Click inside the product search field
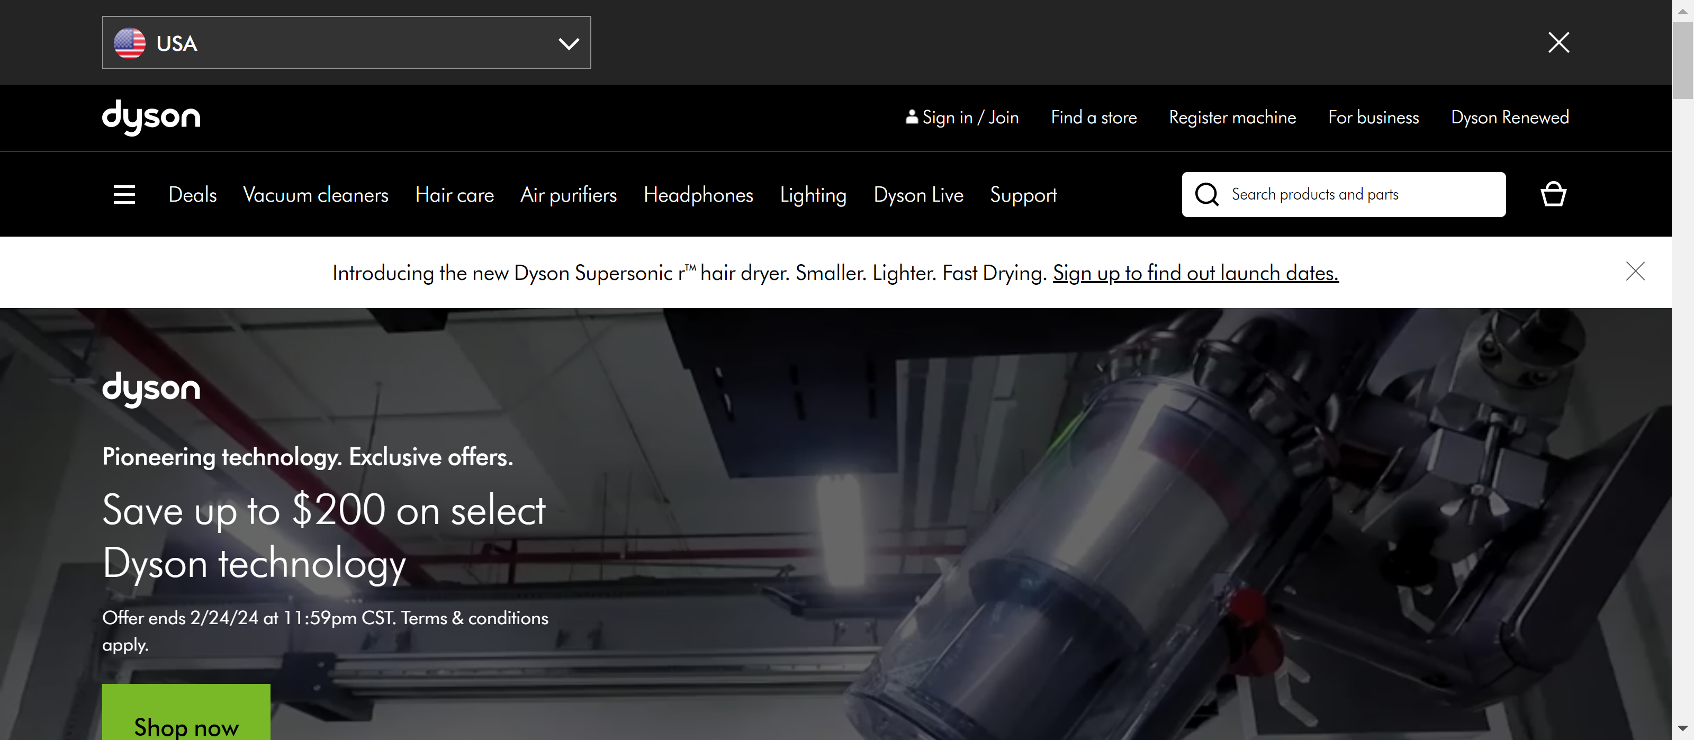Viewport: 1694px width, 740px height. pos(1348,194)
